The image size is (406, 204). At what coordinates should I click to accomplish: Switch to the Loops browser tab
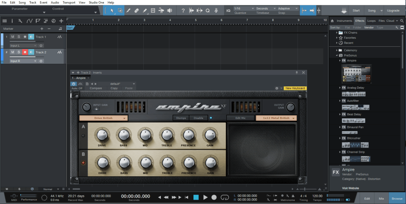(371, 21)
